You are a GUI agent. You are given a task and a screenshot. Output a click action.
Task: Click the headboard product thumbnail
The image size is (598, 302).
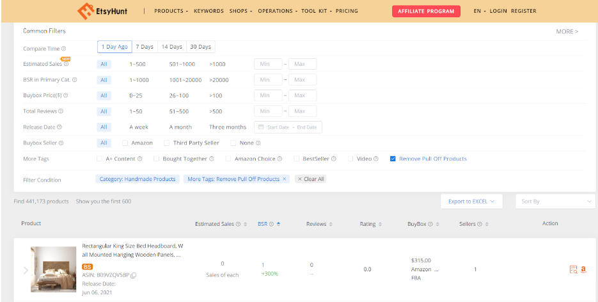coord(53,269)
